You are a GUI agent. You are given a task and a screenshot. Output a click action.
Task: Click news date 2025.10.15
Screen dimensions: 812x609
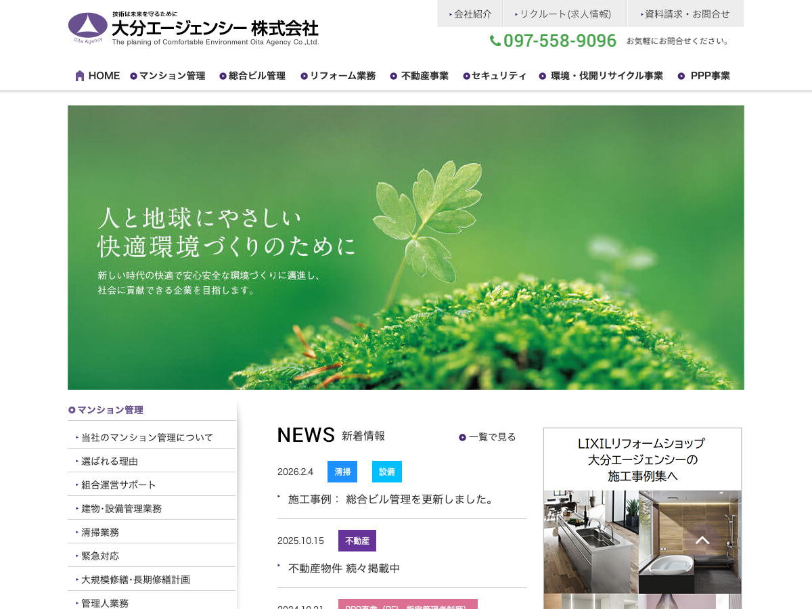click(301, 541)
